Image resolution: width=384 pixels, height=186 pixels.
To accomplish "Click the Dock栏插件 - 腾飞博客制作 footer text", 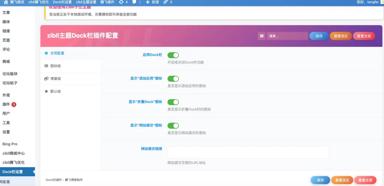I will click(64, 180).
